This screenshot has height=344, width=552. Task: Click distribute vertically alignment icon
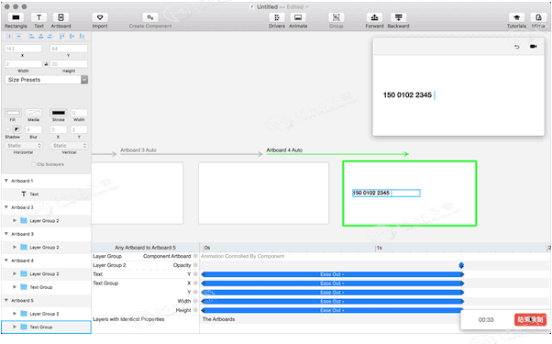click(18, 37)
